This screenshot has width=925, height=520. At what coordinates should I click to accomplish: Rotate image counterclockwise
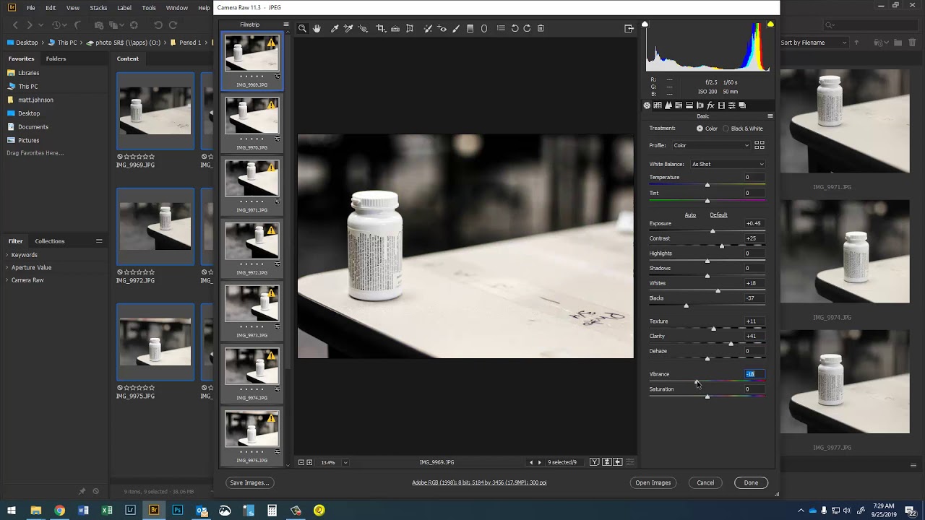point(515,28)
